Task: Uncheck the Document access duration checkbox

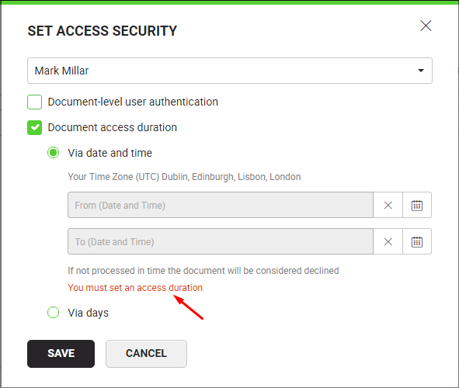Action: click(34, 127)
